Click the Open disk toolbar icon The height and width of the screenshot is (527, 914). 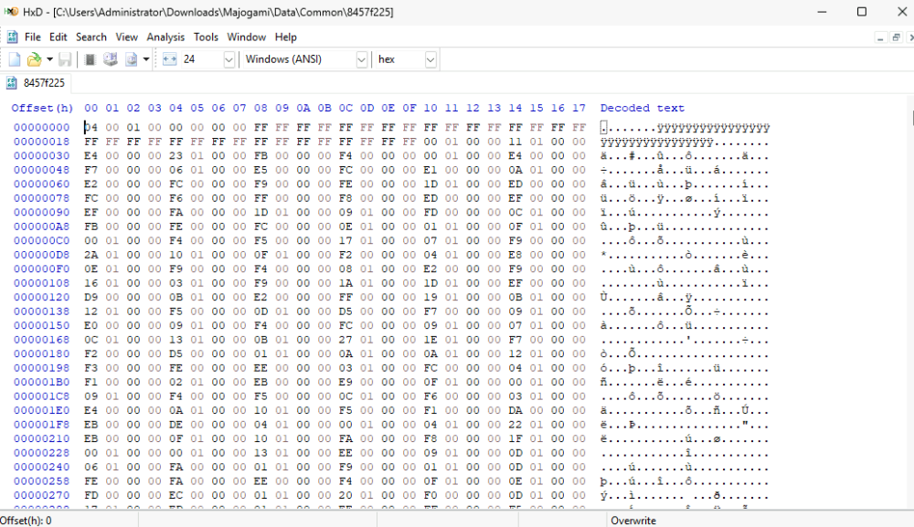(111, 59)
